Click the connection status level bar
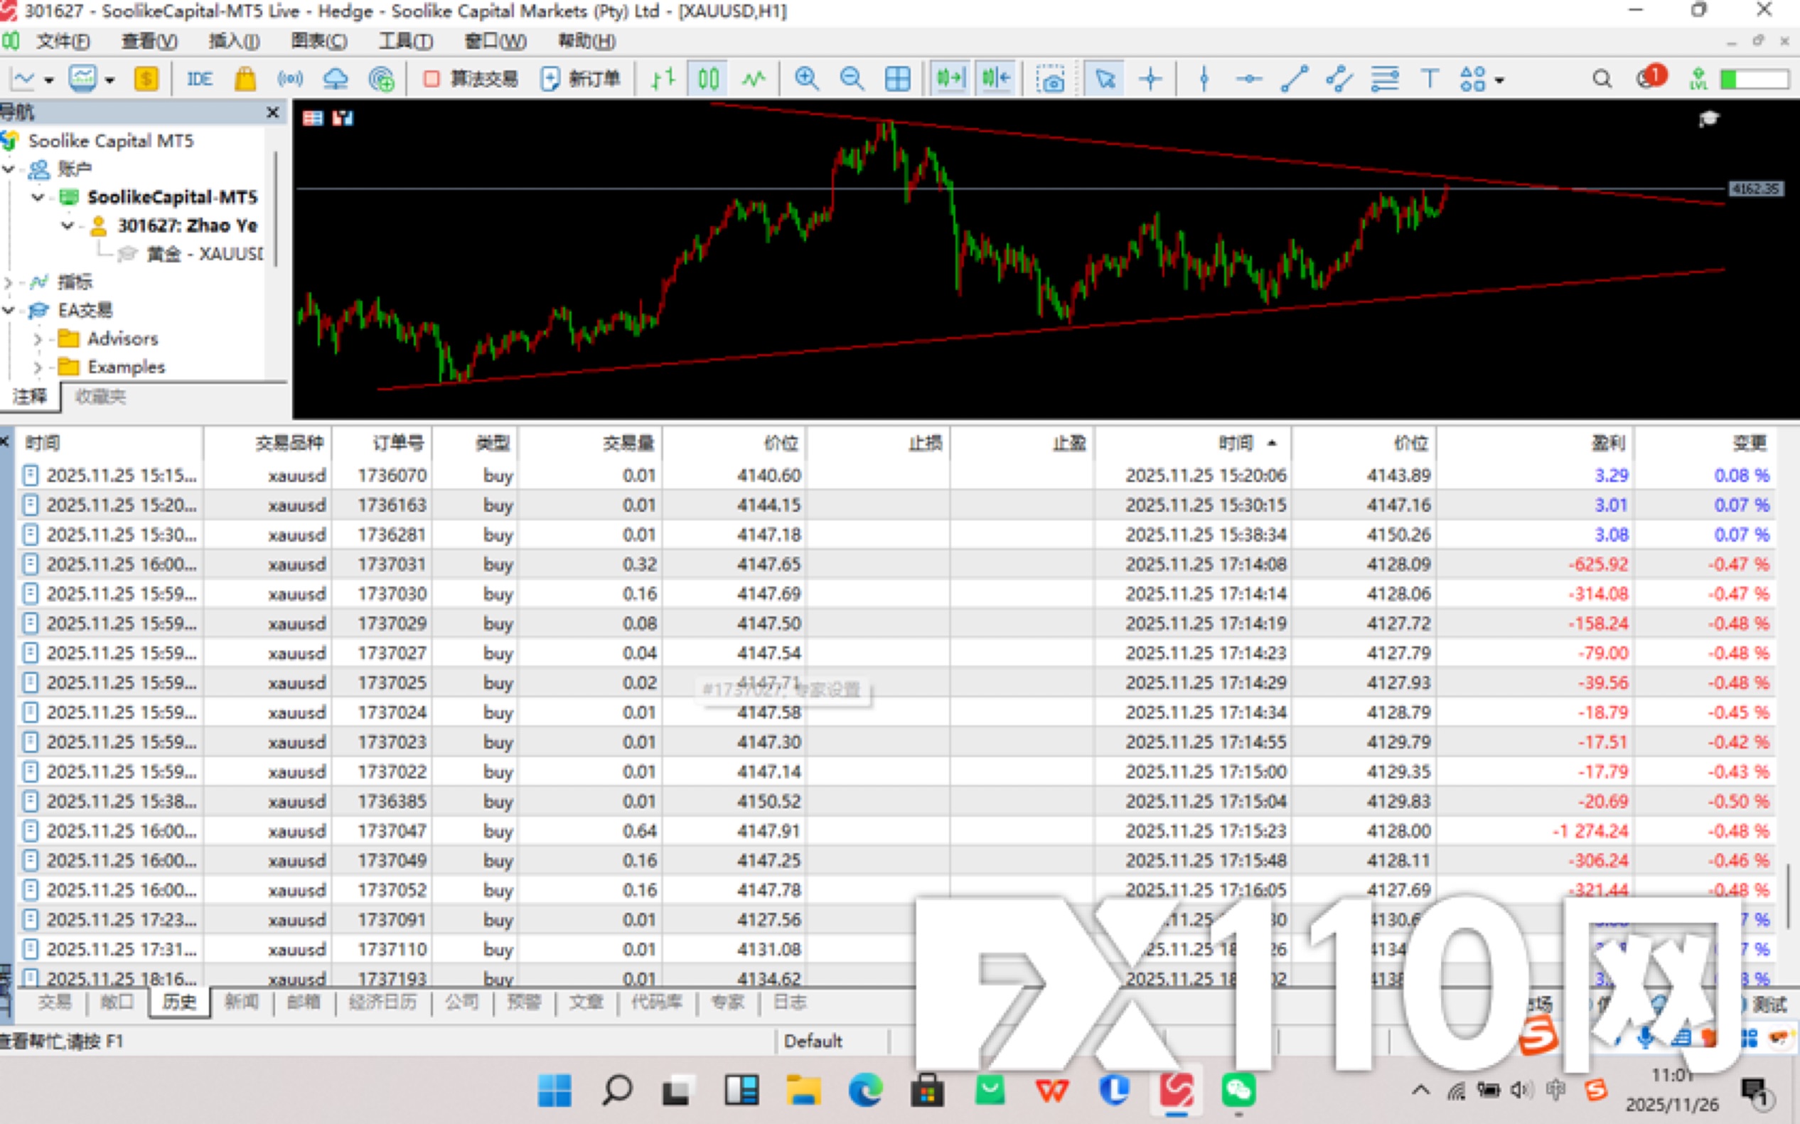 point(1754,79)
